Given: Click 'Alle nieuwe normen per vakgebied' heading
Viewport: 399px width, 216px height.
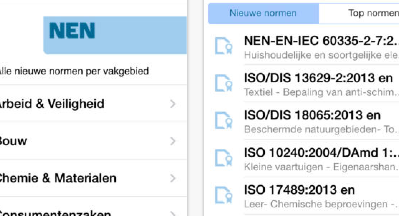Looking at the screenshot, I should (74, 71).
